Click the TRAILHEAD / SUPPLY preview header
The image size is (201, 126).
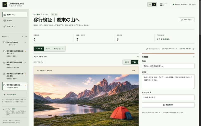click(x=44, y=70)
